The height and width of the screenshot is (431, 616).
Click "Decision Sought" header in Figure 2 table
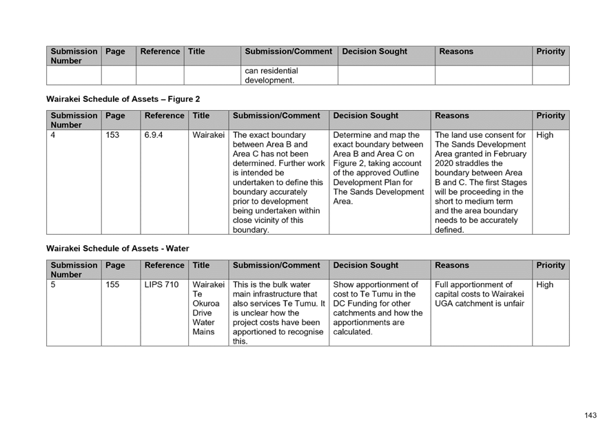[x=380, y=120]
